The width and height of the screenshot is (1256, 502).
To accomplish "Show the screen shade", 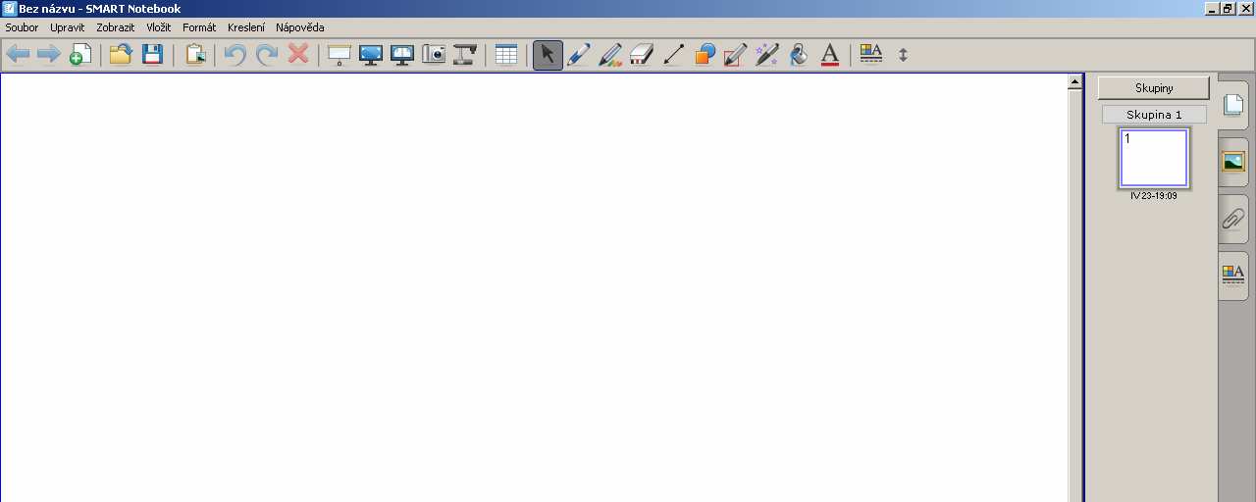I will tap(340, 55).
